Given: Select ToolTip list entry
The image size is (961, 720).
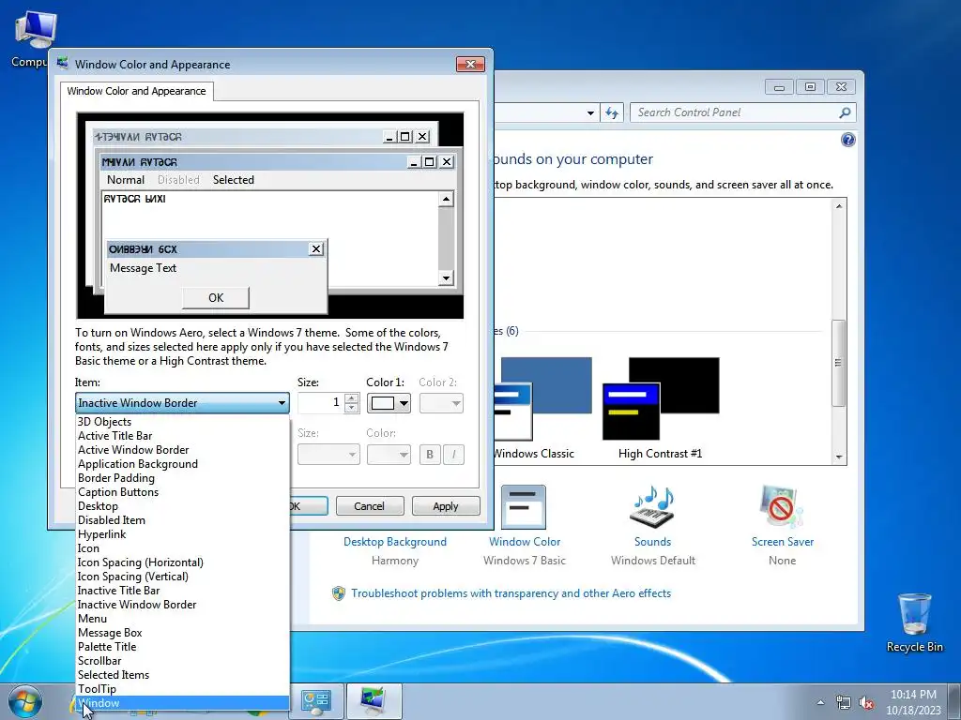Looking at the screenshot, I should pos(183,689).
